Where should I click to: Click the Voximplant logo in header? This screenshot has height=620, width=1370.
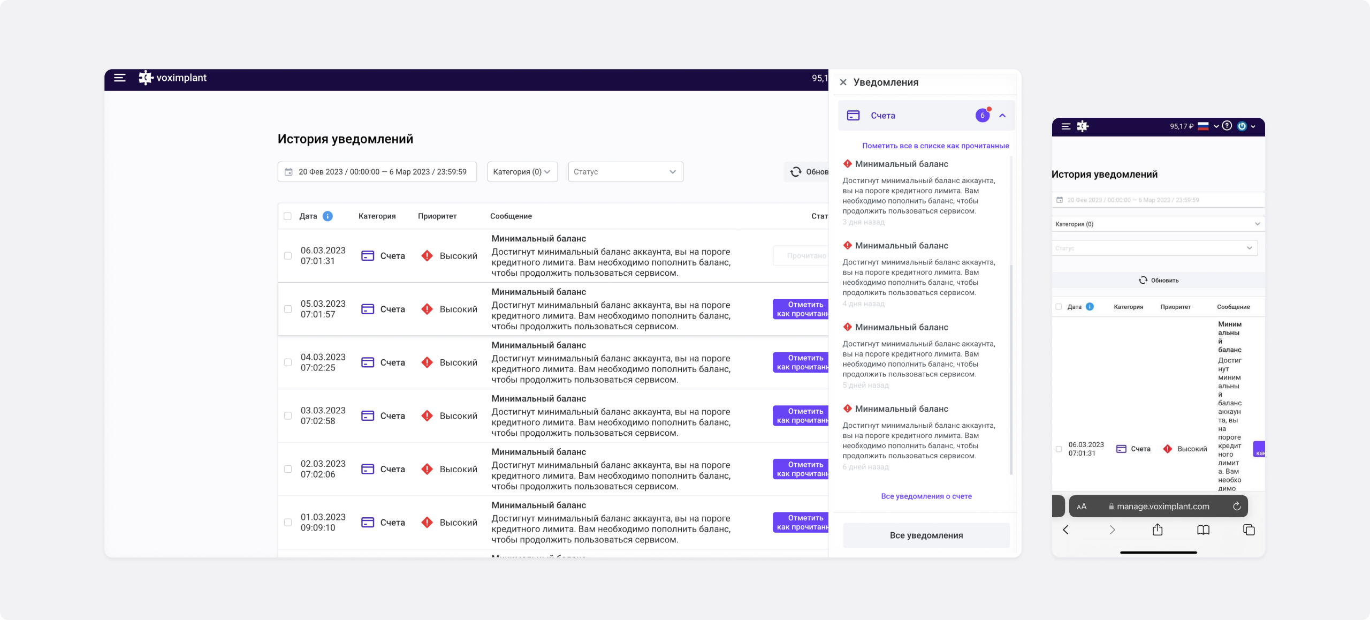click(173, 78)
